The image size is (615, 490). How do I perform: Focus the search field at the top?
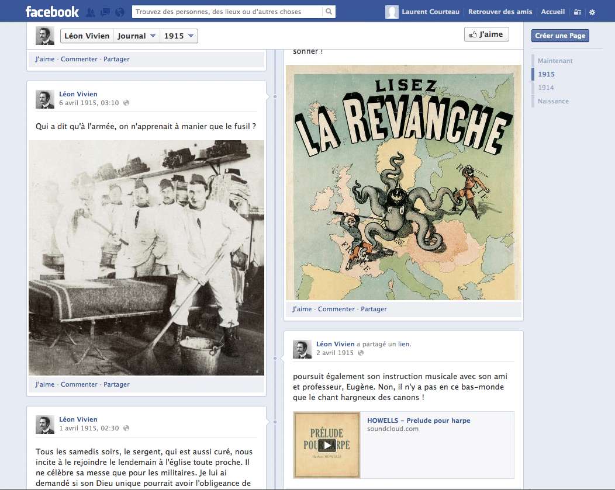coord(227,12)
